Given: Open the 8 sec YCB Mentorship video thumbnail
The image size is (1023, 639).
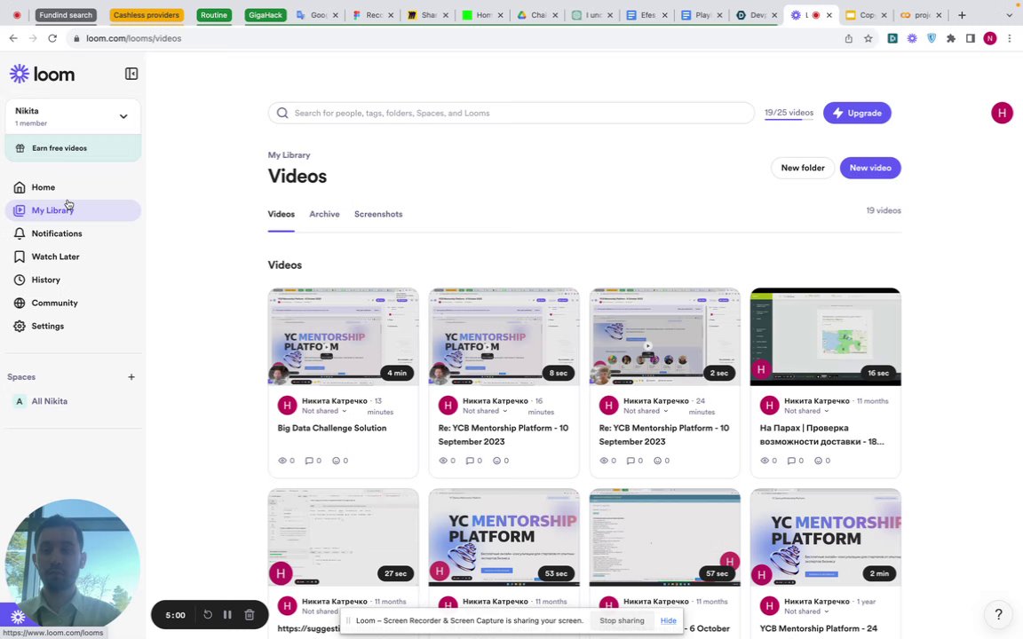Looking at the screenshot, I should (504, 336).
